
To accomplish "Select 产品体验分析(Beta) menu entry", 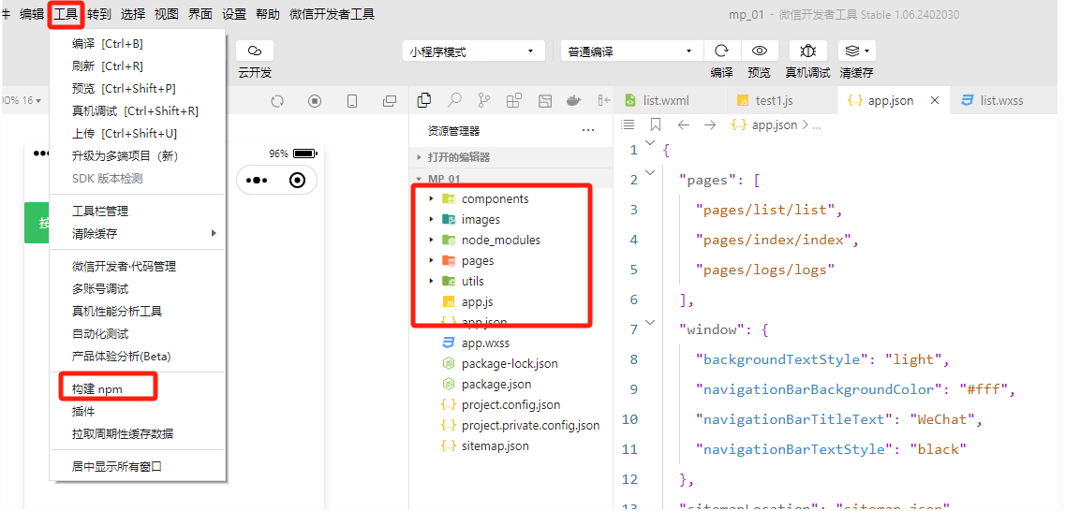I will (137, 357).
